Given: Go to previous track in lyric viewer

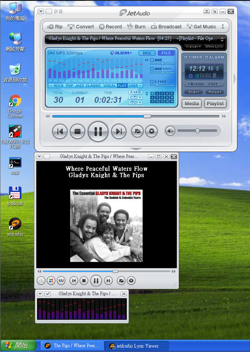Looking at the screenshot, I should pos(74,281).
